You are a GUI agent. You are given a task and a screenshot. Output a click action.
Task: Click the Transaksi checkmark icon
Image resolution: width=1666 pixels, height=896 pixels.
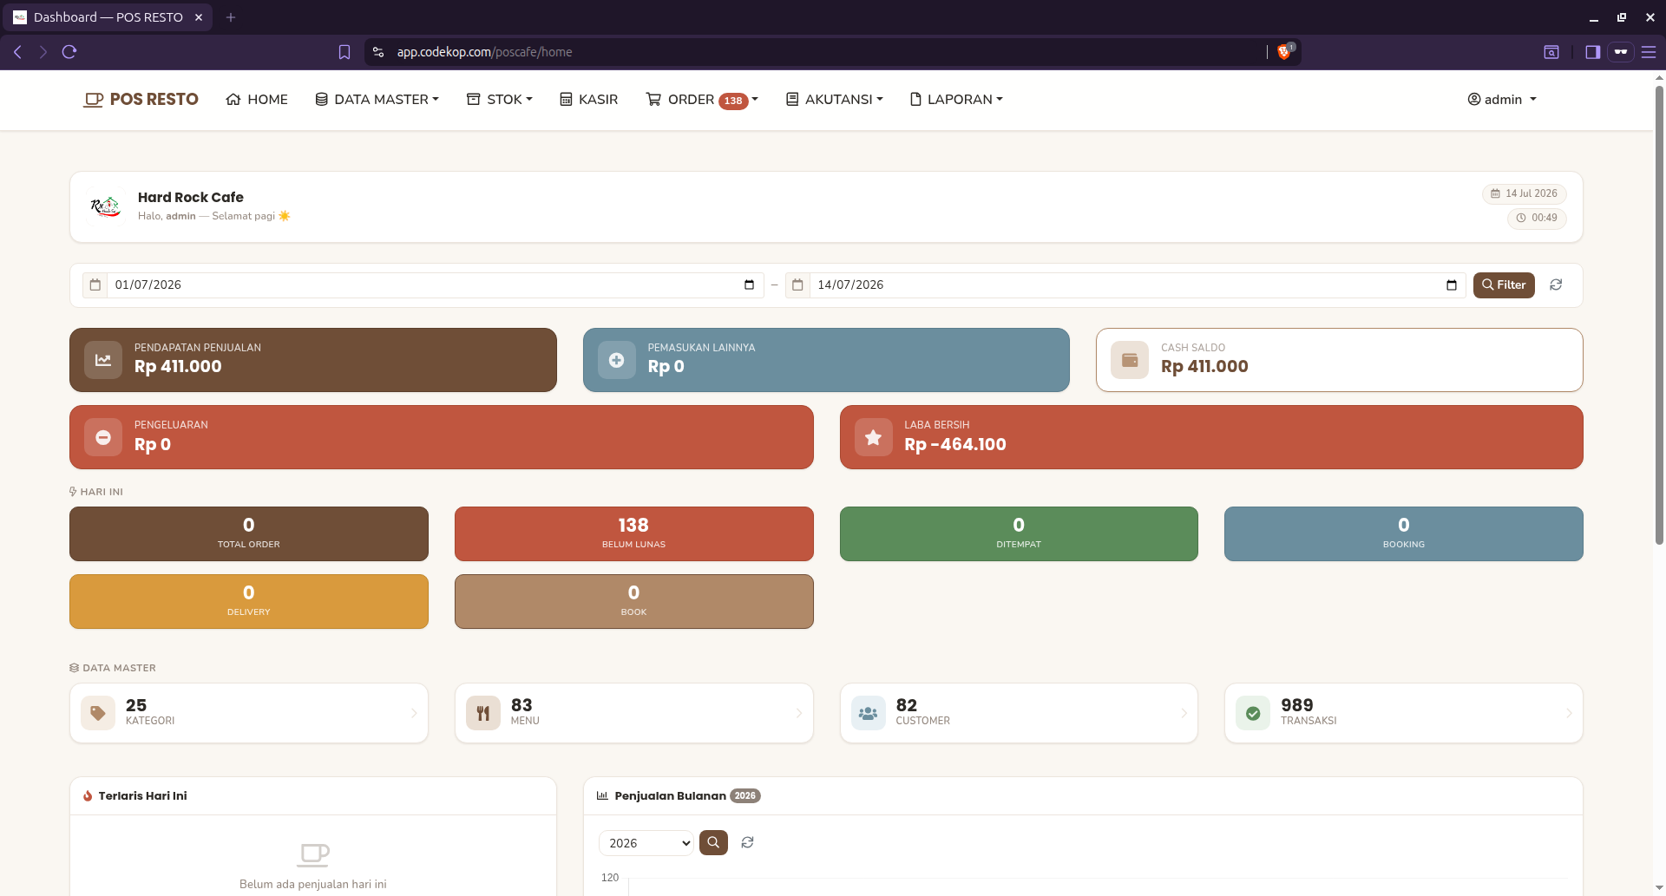coord(1253,713)
